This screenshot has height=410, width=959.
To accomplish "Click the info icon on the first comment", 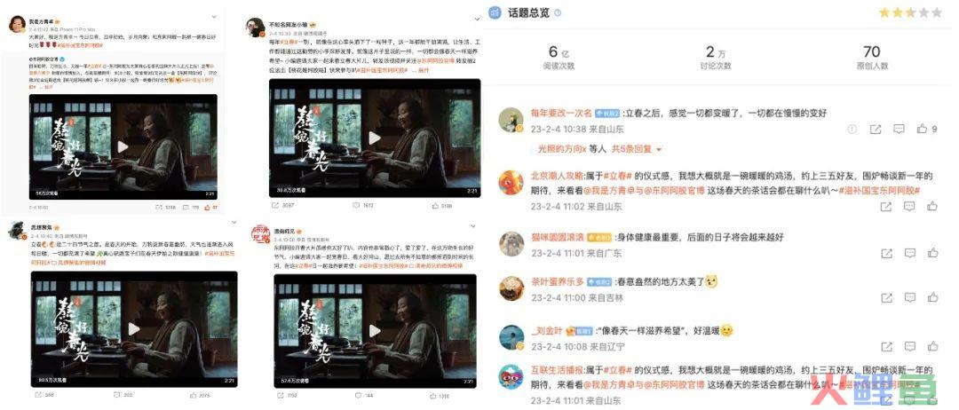I will coord(852,129).
